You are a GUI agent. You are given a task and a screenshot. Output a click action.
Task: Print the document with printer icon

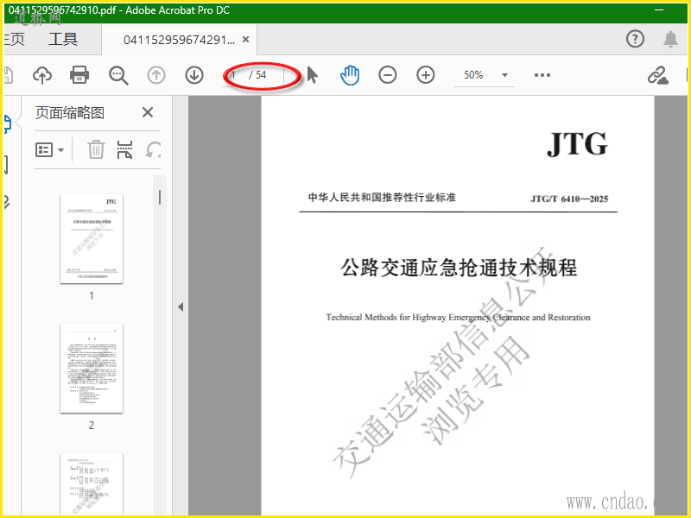[79, 75]
